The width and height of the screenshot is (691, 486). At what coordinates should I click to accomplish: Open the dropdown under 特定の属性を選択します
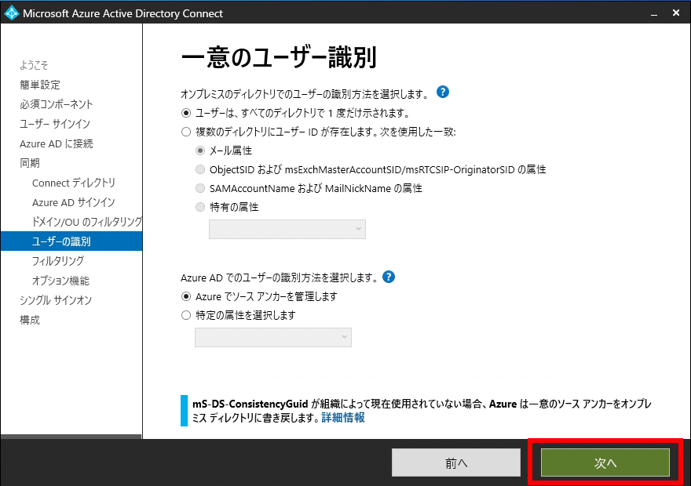[273, 337]
